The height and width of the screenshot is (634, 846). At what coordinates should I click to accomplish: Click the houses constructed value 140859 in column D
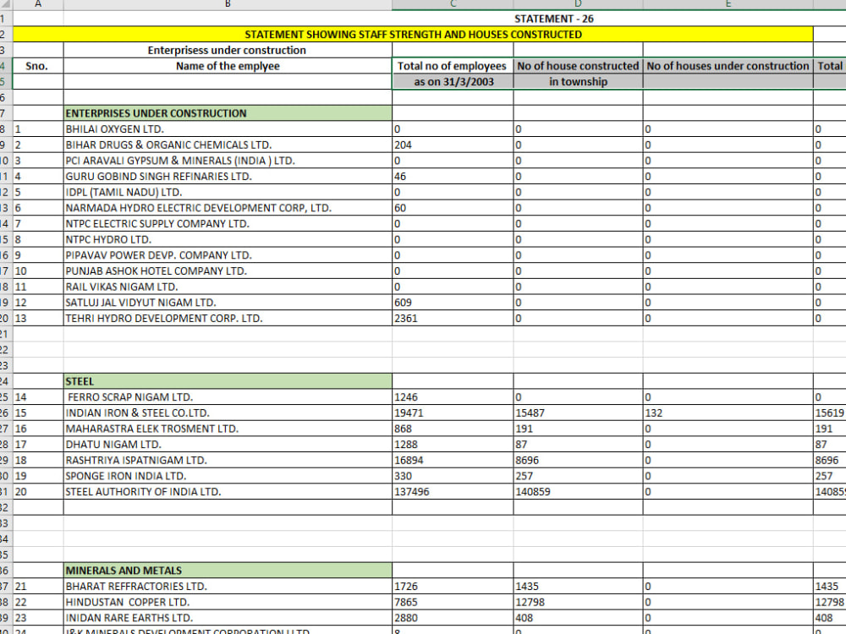point(578,492)
